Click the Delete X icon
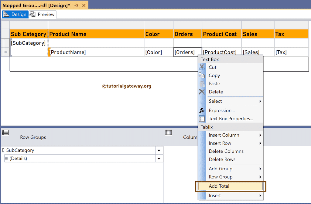Image resolution: width=311 pixels, height=204 pixels. click(202, 92)
